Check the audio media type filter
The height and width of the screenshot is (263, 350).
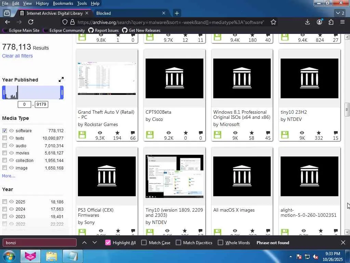[x=4, y=145]
